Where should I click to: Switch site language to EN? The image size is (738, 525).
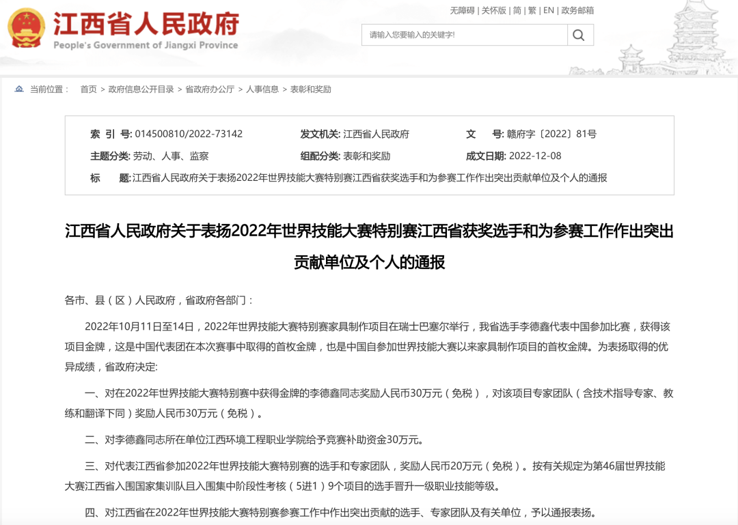coord(549,10)
